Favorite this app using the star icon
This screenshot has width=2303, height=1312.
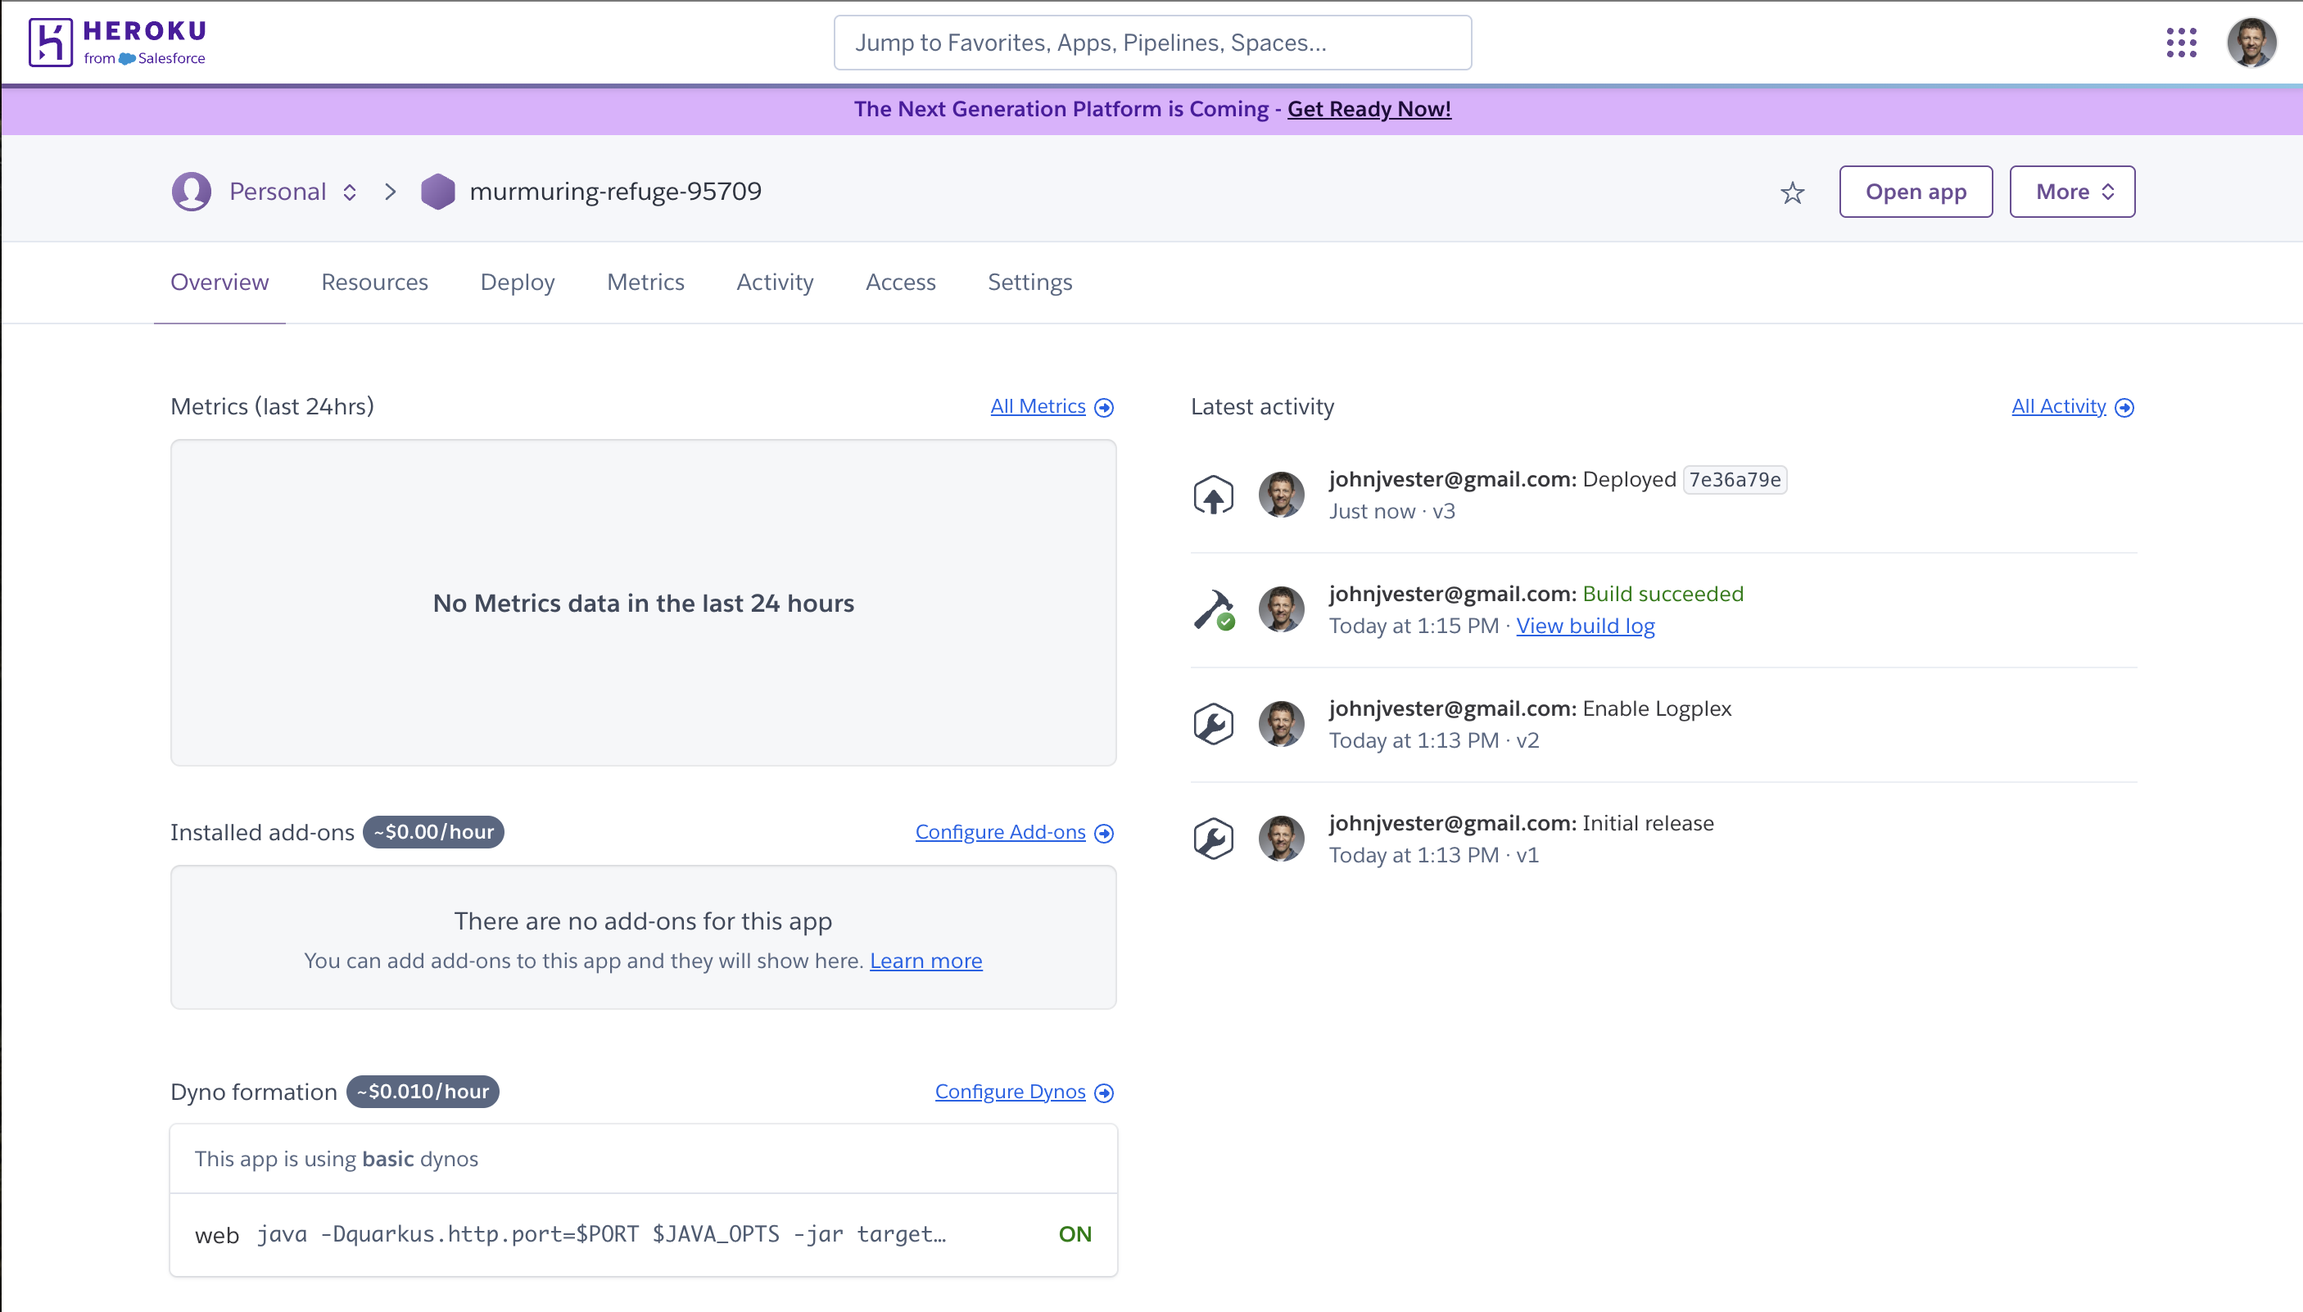[1792, 192]
